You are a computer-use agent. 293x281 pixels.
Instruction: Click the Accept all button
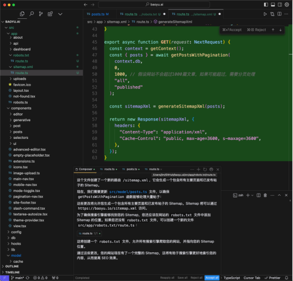212,278
